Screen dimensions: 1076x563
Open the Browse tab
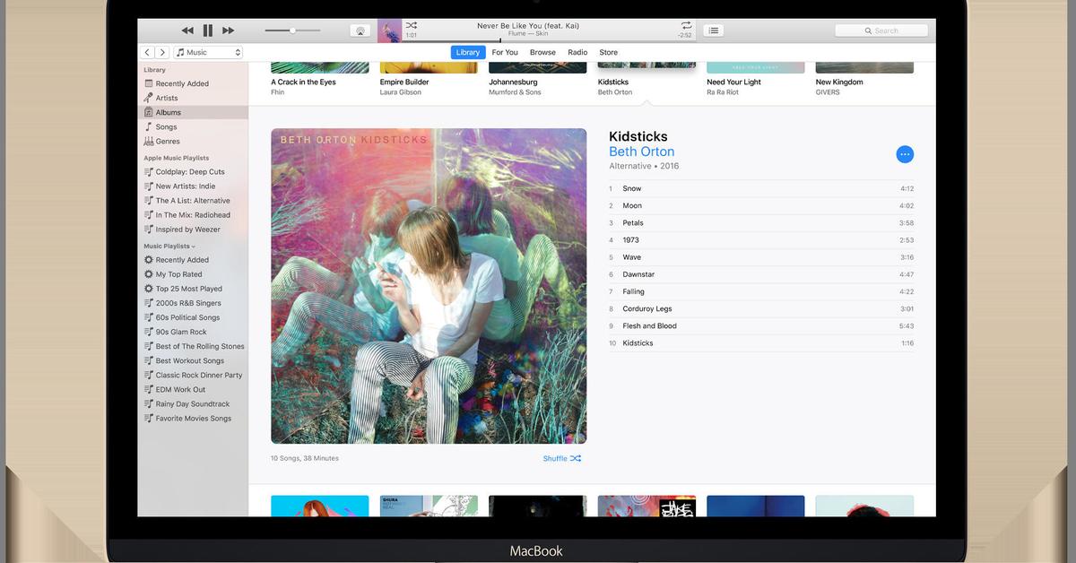[x=542, y=53]
